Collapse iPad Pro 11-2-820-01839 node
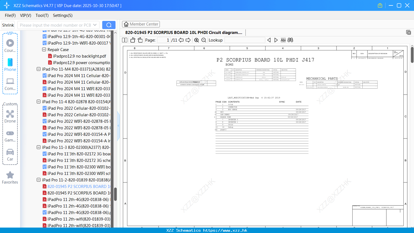 coord(39,180)
